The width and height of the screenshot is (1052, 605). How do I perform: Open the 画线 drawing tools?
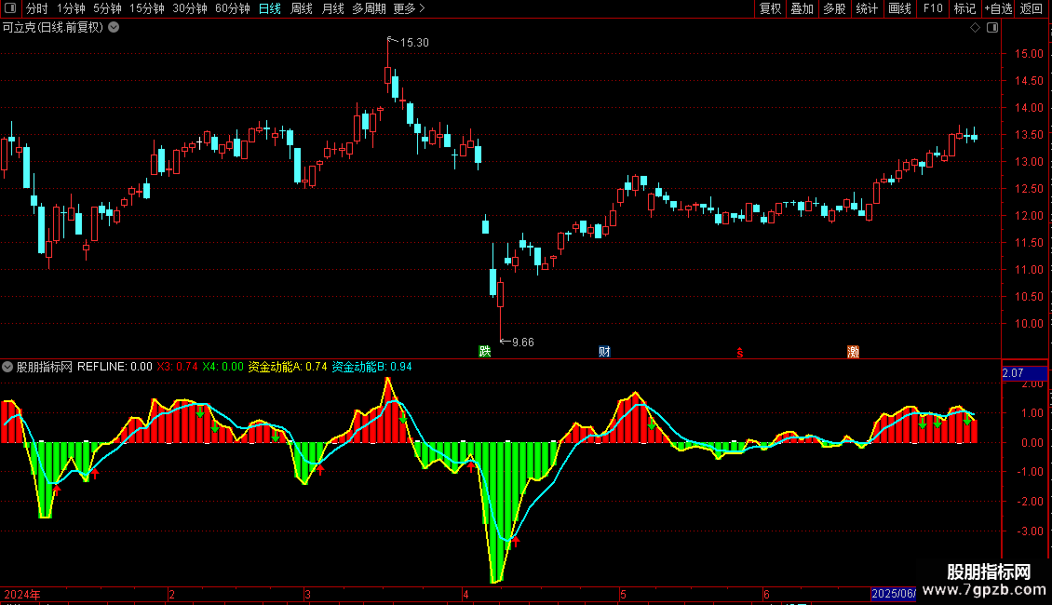[x=899, y=8]
